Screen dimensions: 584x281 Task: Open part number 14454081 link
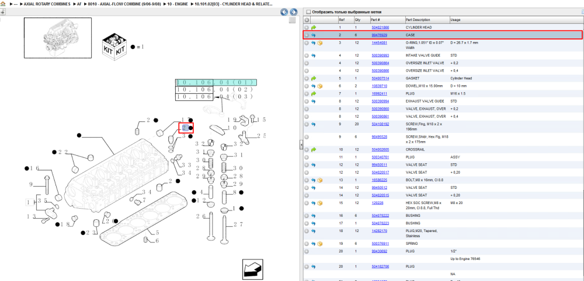(379, 43)
